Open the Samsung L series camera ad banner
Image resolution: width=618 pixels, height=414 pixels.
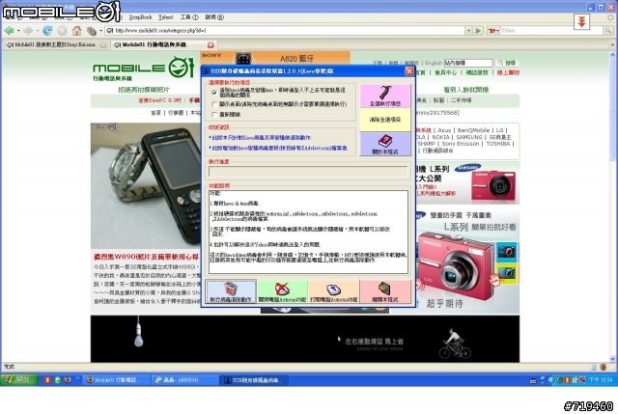click(467, 182)
